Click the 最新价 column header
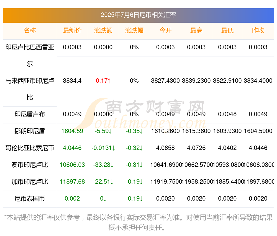This screenshot has width=277, height=236. [x=72, y=30]
